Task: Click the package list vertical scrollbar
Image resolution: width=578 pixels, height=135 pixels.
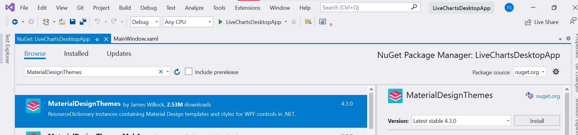Action: [371, 111]
